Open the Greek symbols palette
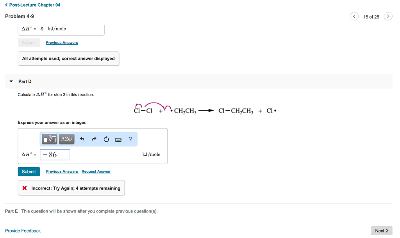The image size is (400, 238). point(66,139)
